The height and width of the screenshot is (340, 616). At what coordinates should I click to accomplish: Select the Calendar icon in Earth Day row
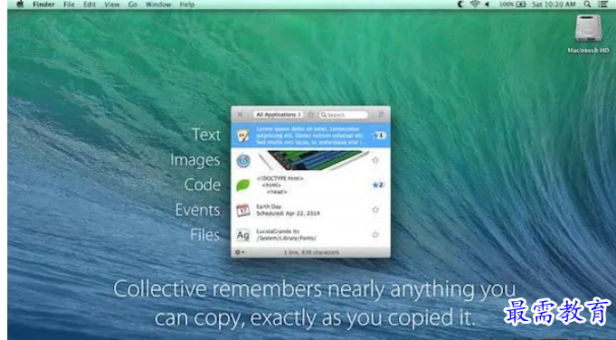[x=243, y=210]
